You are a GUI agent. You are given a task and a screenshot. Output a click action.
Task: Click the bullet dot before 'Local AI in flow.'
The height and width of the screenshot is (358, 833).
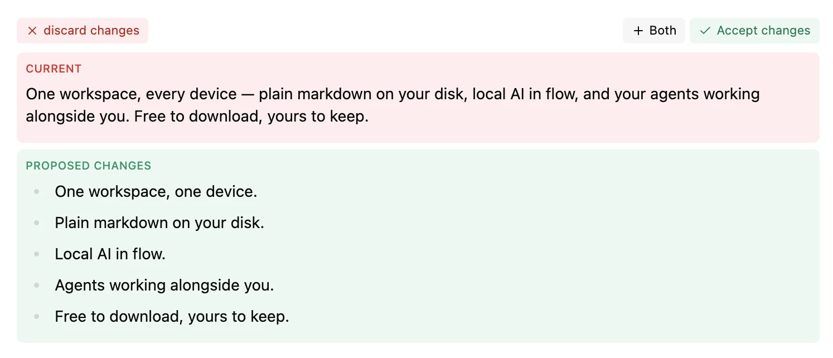(x=37, y=254)
